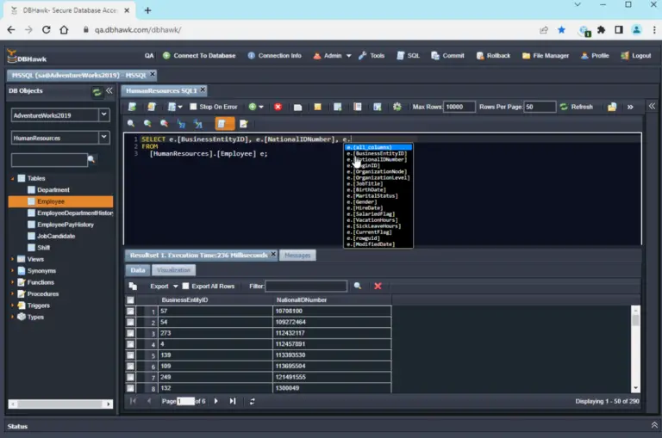
Task: Click the settings gear icon in SQL toolbar
Action: tap(397, 107)
